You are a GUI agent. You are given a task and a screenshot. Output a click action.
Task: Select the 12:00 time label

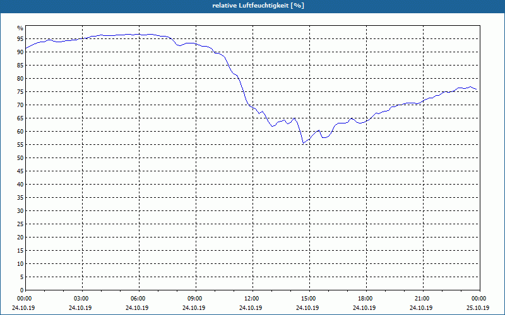pyautogui.click(x=252, y=299)
